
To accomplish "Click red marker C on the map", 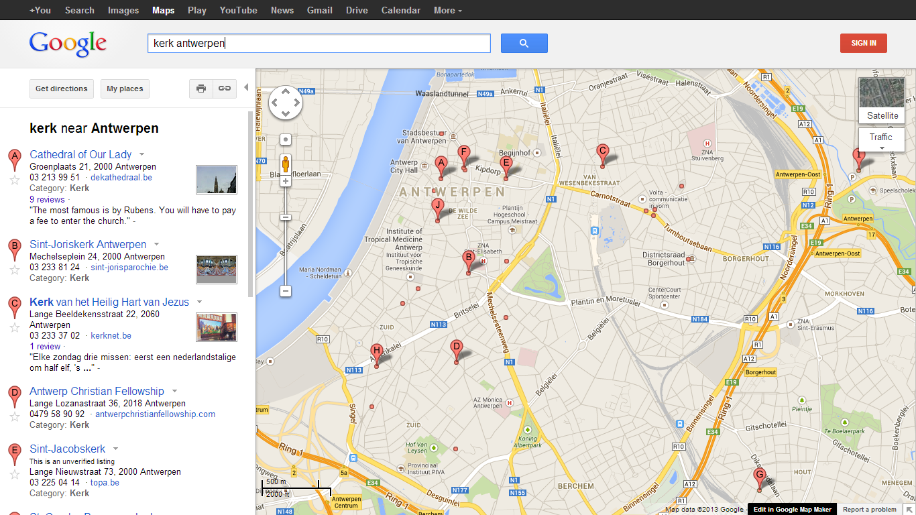I will [602, 156].
